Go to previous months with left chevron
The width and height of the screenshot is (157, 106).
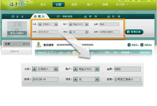tap(55, 53)
